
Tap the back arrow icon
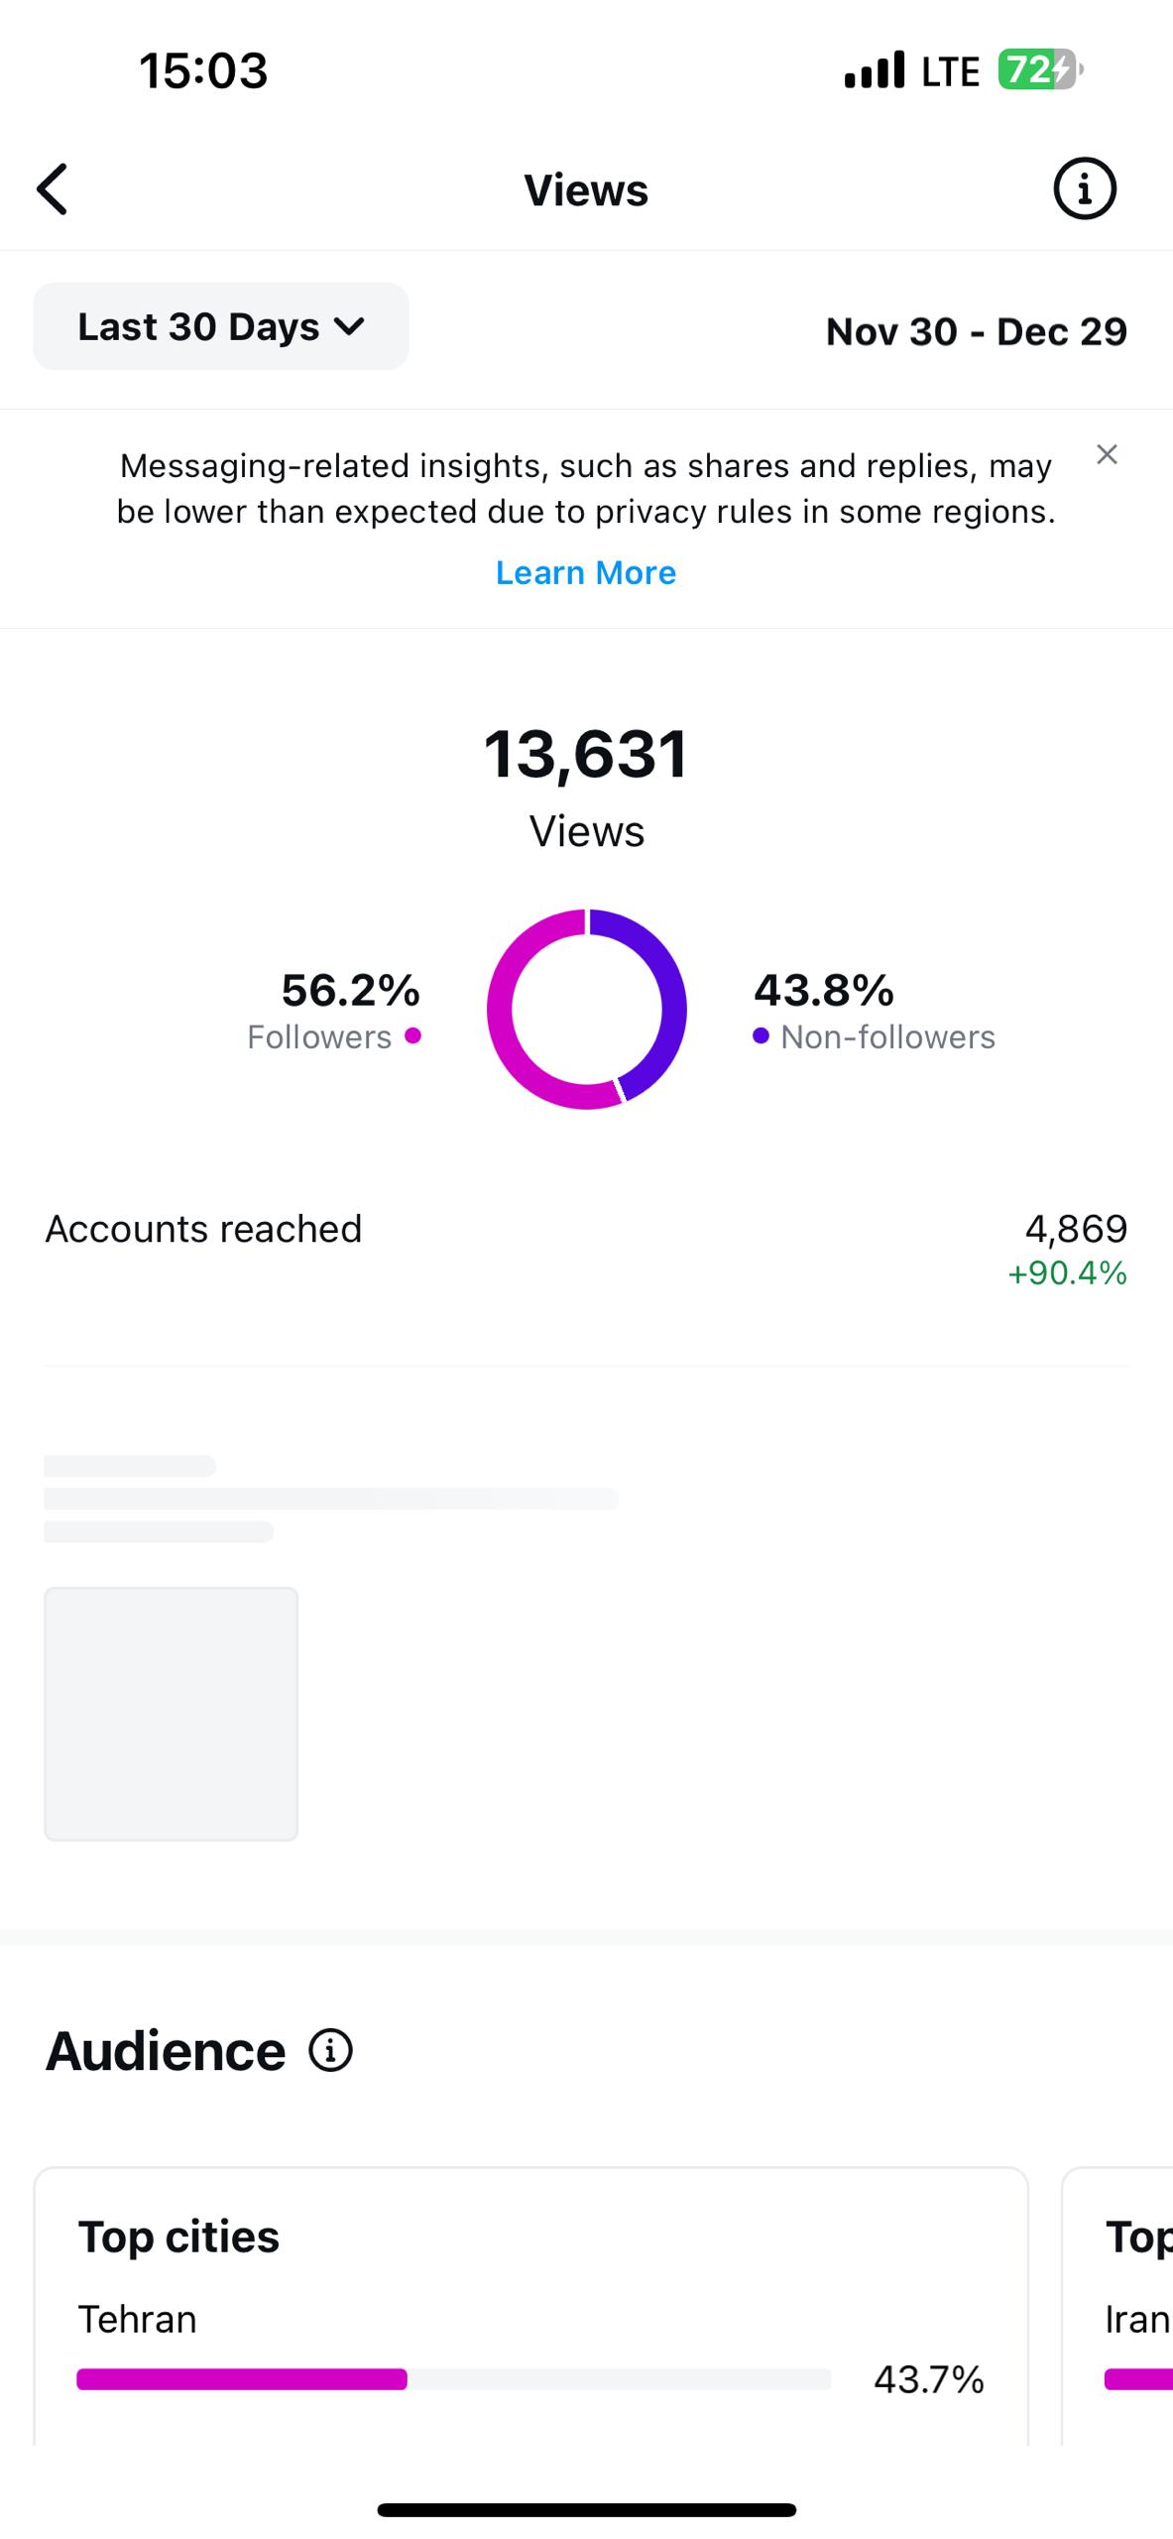tap(53, 189)
